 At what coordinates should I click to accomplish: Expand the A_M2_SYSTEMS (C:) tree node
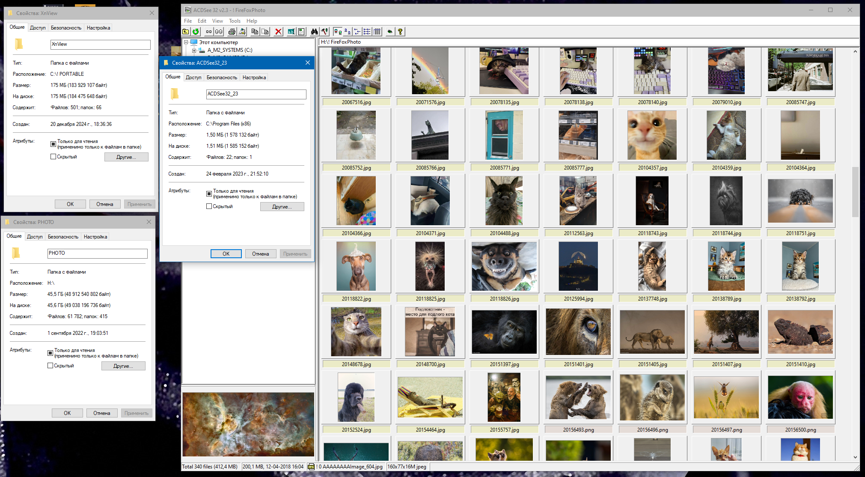click(x=194, y=50)
